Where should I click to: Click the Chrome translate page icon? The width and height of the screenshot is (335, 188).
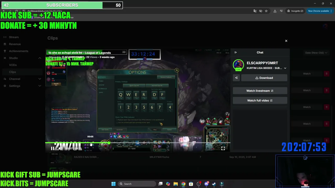pyautogui.click(x=255, y=11)
